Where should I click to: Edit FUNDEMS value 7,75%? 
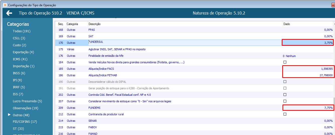[308, 108]
